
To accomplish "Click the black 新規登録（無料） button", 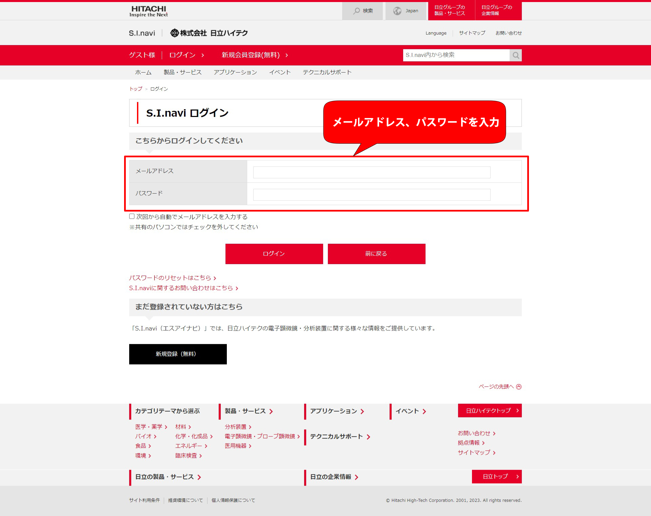I will tap(178, 354).
